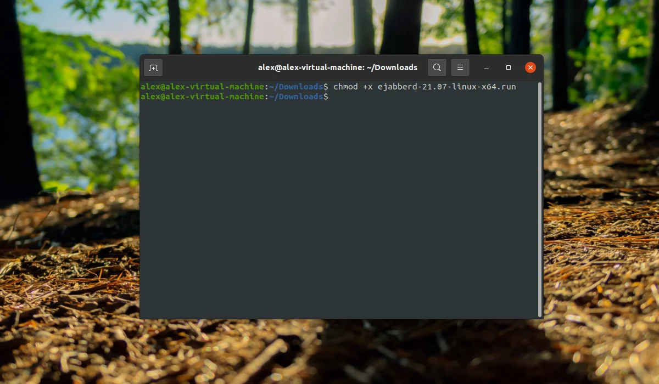659x384 pixels.
Task: Open the hamburger menu in terminal header
Action: (x=460, y=67)
